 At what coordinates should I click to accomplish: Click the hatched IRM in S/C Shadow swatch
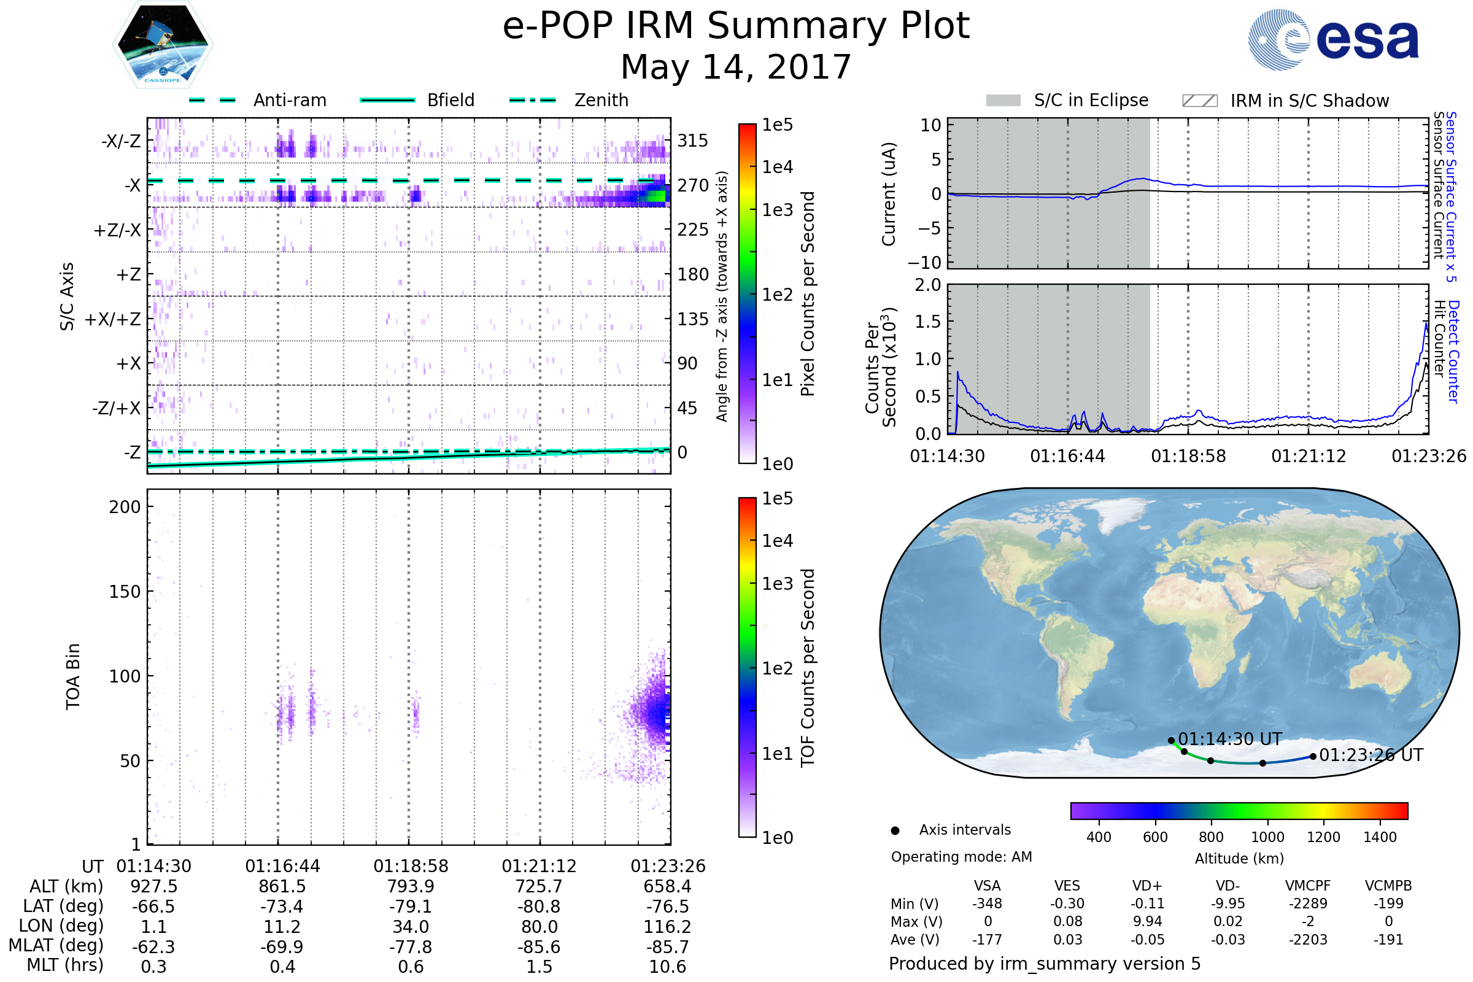[1199, 101]
